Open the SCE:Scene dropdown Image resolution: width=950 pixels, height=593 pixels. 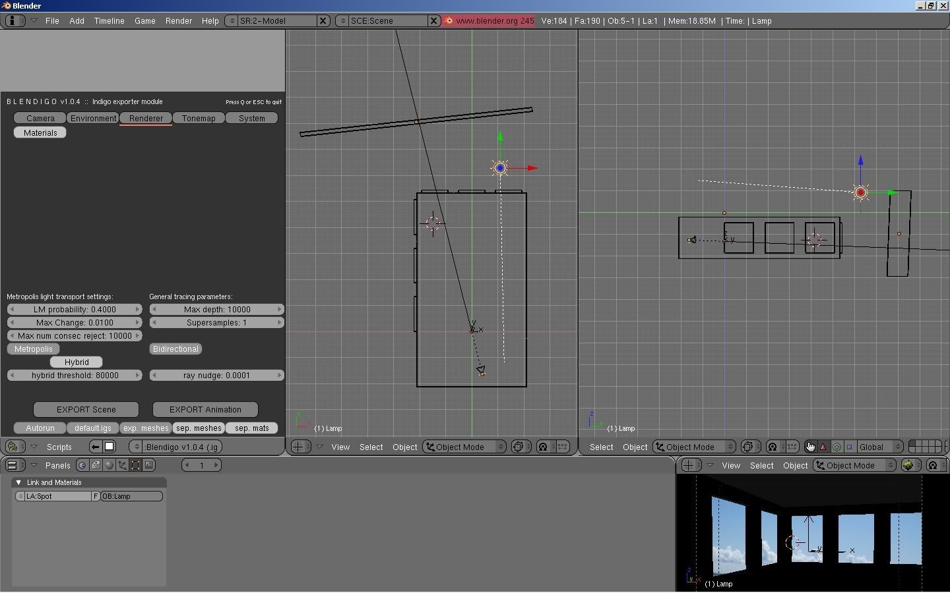coord(342,20)
